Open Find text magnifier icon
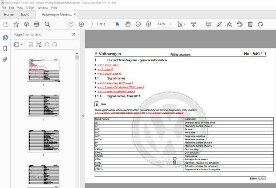The height and width of the screenshot is (188, 276). pyautogui.click(x=47, y=24)
